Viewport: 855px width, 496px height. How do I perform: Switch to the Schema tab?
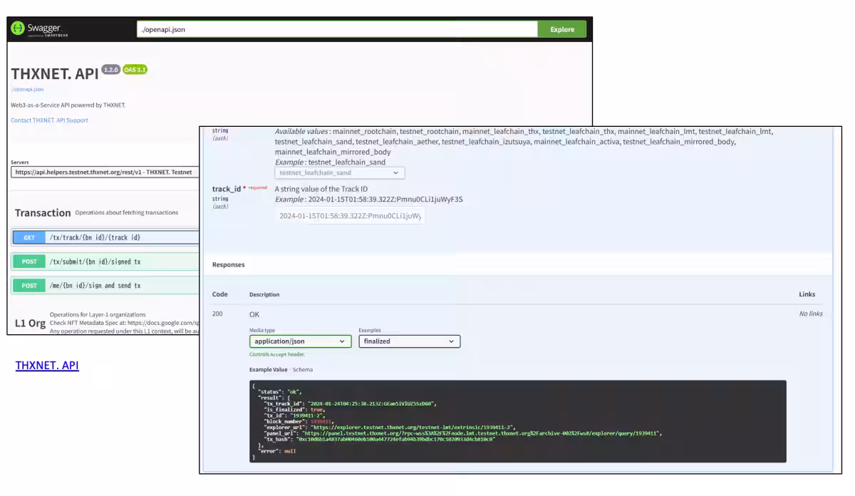pyautogui.click(x=303, y=370)
